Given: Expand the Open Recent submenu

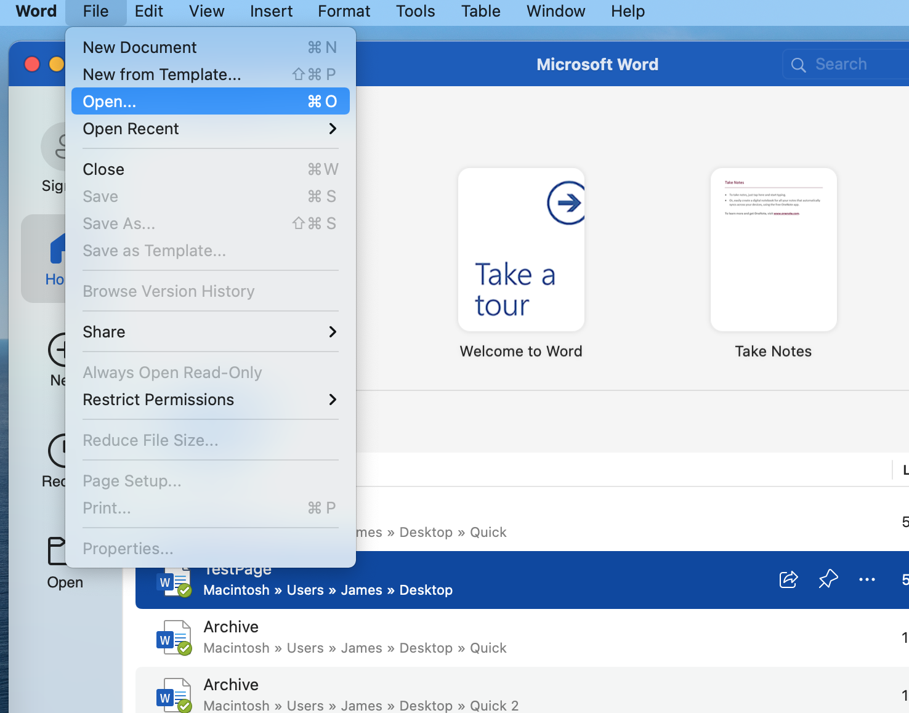Looking at the screenshot, I should [211, 129].
